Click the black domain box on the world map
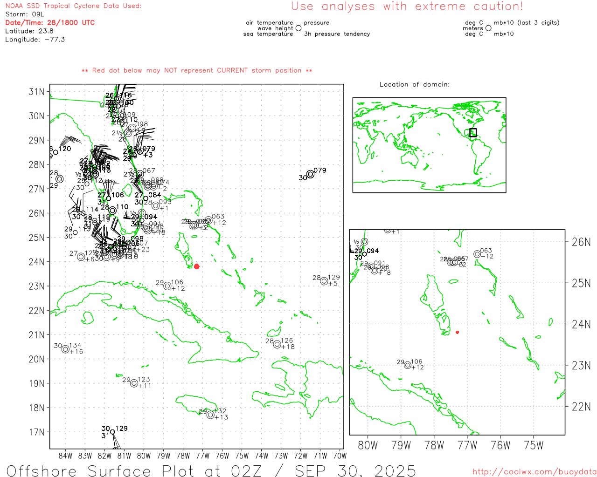Screen dimensions: 597x477 click(473, 132)
